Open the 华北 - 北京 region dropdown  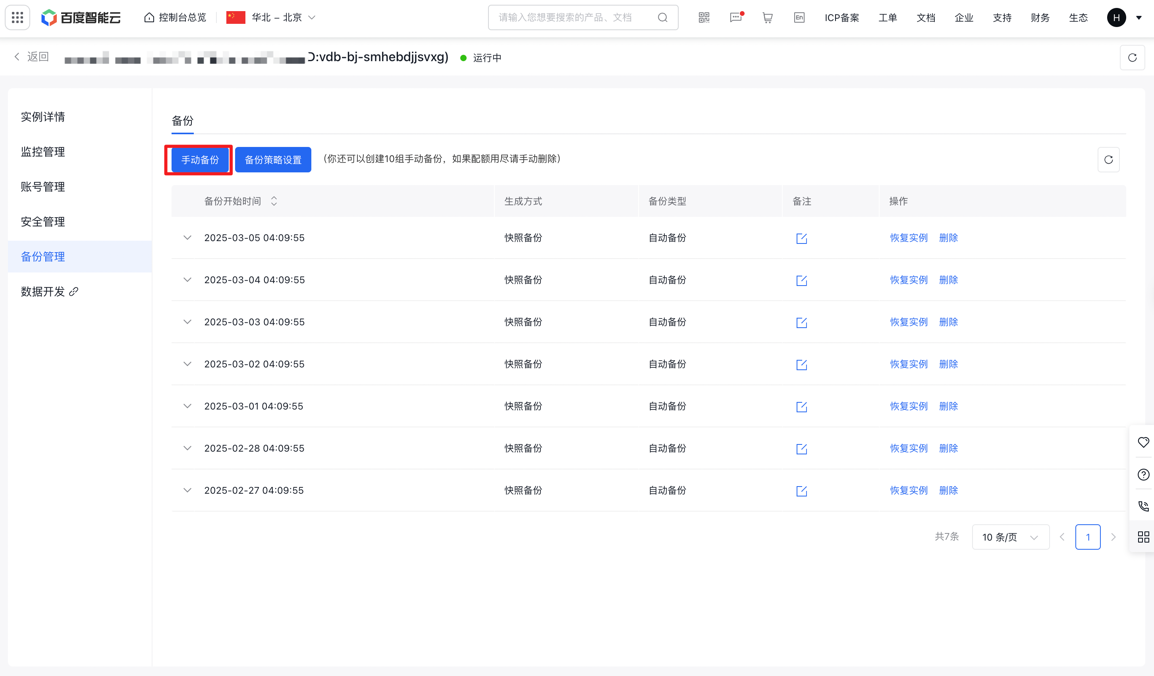pyautogui.click(x=271, y=17)
